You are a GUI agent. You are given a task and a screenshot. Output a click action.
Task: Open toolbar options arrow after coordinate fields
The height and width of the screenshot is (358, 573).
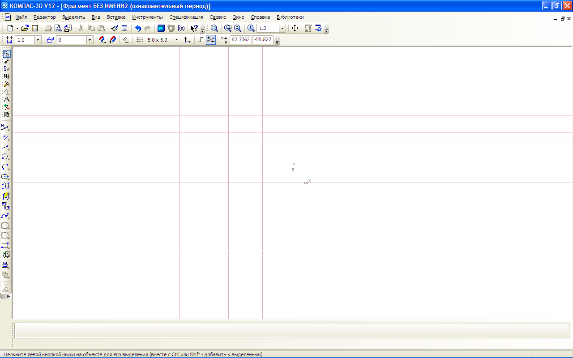click(x=278, y=42)
